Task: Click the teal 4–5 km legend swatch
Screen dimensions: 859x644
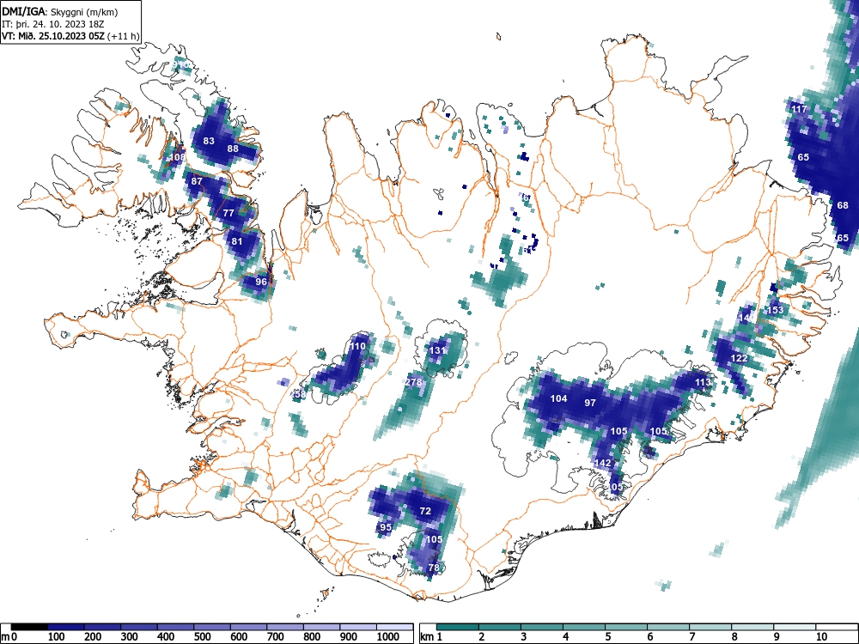Action: click(584, 627)
